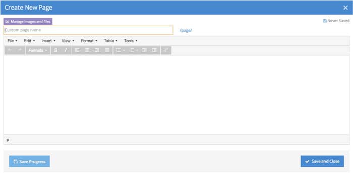
Task: Expand bullet list style arrow
Action: pos(124,50)
